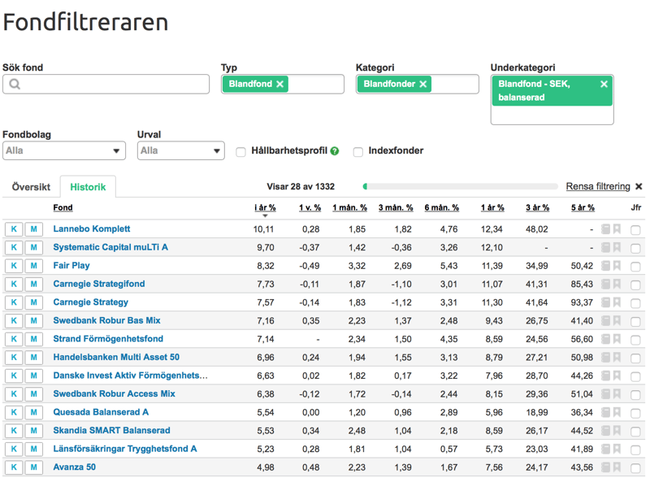Click the notebook icon for Swedbank Robur Access Mix
The image size is (650, 478).
tap(605, 393)
